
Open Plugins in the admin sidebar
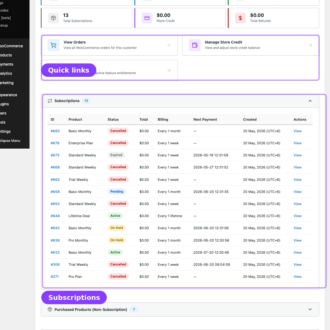(x=4, y=104)
